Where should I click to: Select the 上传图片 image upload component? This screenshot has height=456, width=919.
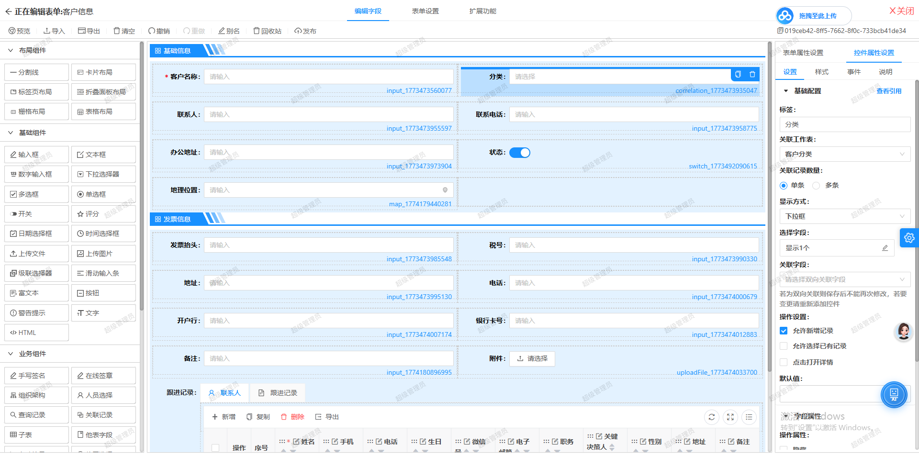103,254
